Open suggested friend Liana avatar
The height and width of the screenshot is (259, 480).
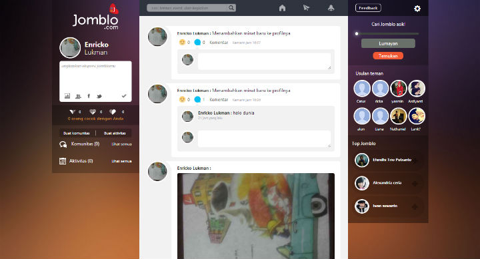(x=380, y=117)
